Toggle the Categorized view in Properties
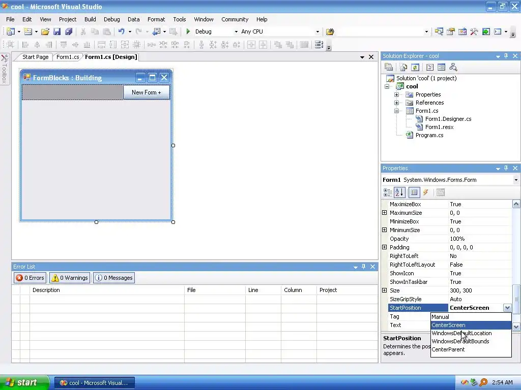This screenshot has height=390, width=521. click(x=387, y=192)
